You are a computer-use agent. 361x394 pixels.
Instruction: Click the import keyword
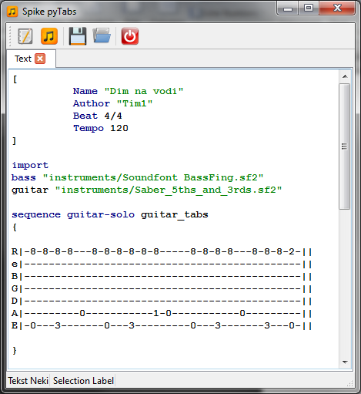tap(30, 165)
